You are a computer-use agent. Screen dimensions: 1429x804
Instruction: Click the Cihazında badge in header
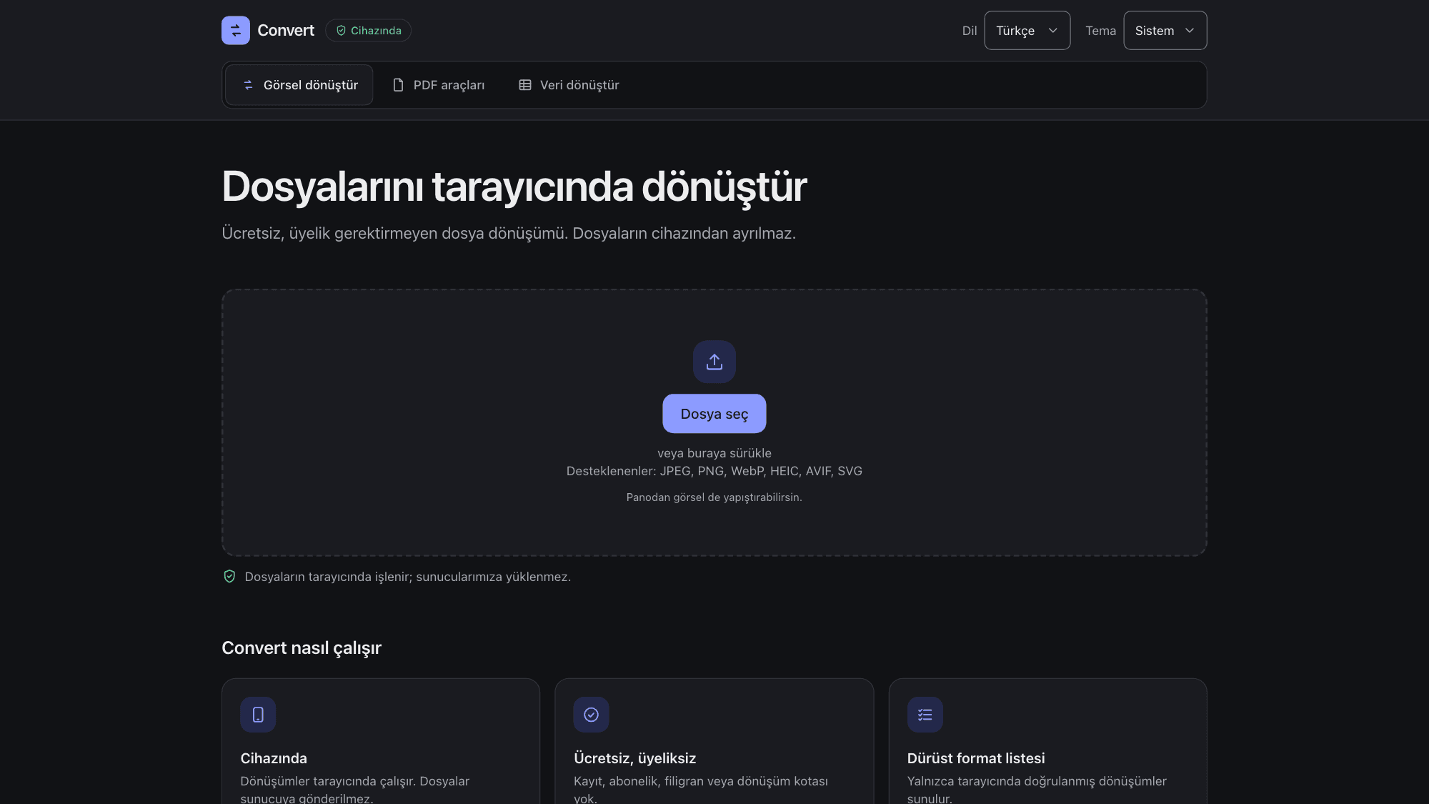pyautogui.click(x=368, y=31)
